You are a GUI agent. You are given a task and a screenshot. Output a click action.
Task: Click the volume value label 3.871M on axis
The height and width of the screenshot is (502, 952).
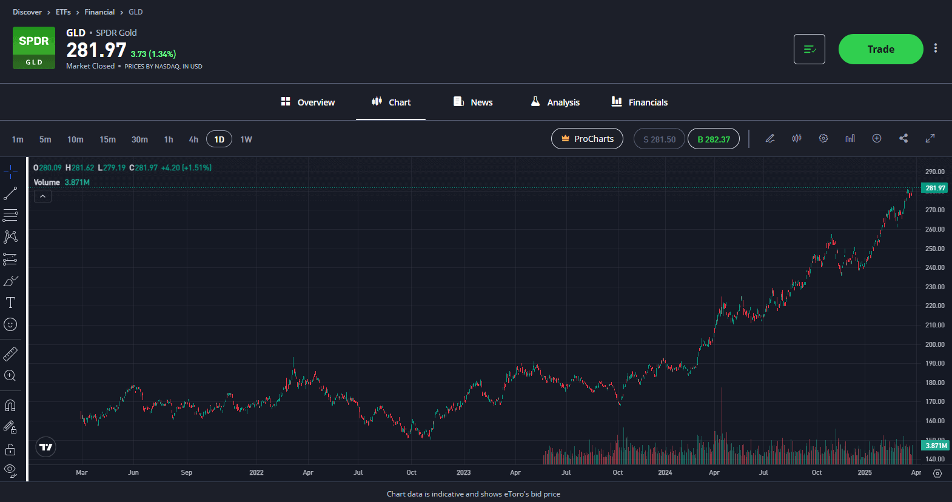pos(934,446)
